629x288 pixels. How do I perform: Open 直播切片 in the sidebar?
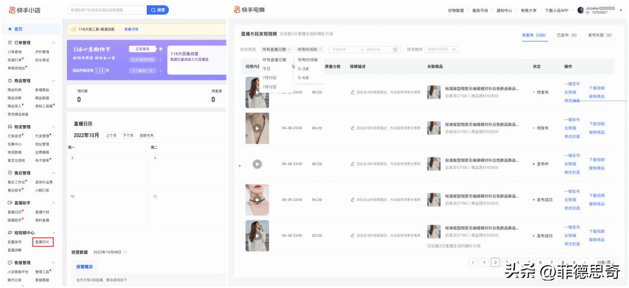coord(42,242)
